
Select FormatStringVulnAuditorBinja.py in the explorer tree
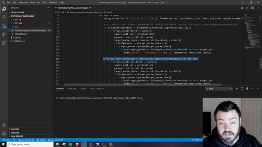point(30,30)
